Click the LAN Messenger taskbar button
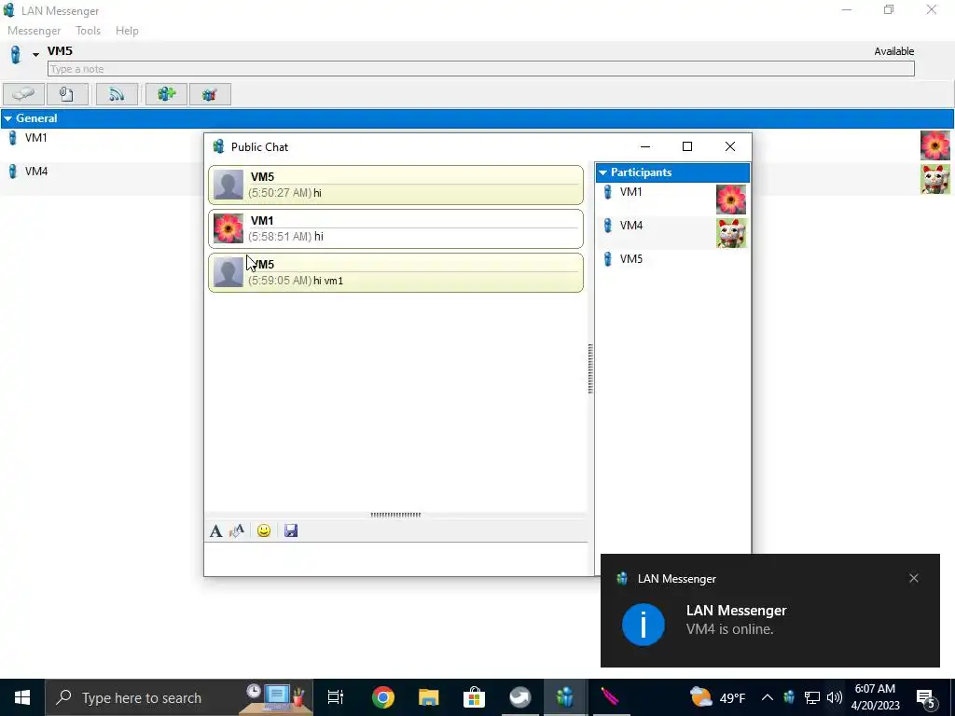The image size is (955, 716). tap(565, 697)
